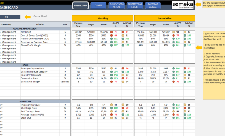Select the Sales per Square Foot cell
225x136 pixels.
point(40,68)
